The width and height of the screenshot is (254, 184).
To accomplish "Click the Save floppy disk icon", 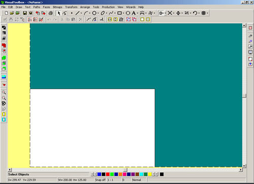I will 25,13.
